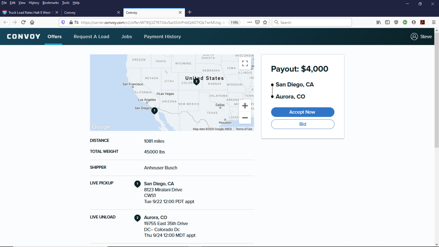View Payment History
Screen dimensions: 439x247
163,36
